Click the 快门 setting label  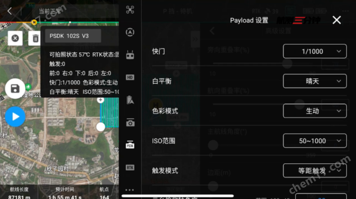pos(159,51)
